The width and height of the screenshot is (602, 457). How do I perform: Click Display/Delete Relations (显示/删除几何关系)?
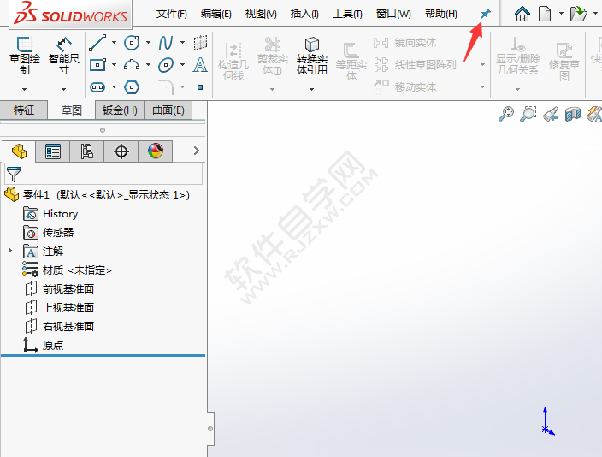(x=518, y=56)
